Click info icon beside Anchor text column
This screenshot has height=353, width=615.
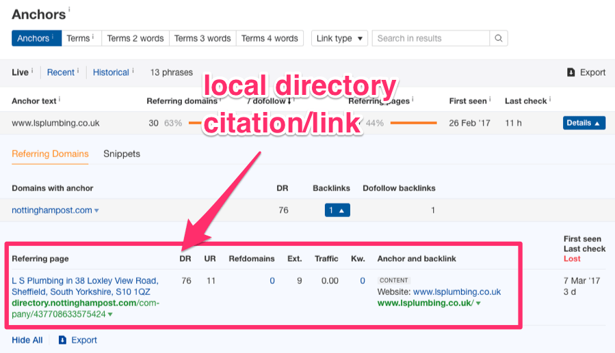pyautogui.click(x=60, y=100)
